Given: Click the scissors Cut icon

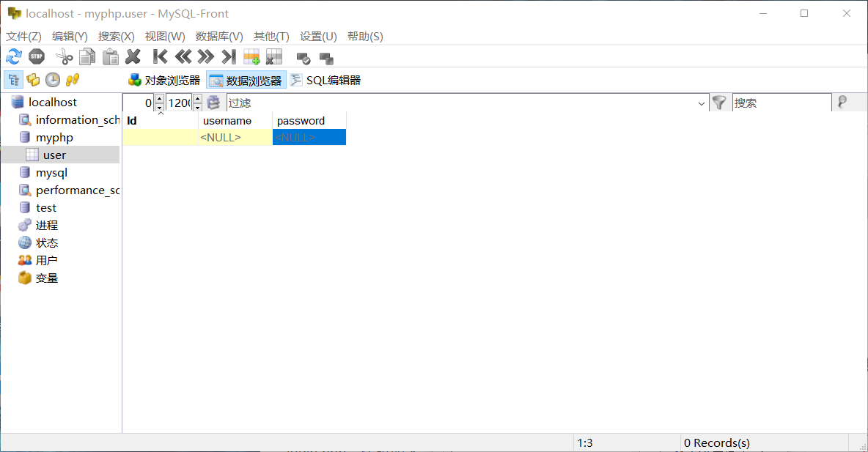Looking at the screenshot, I should (x=65, y=56).
